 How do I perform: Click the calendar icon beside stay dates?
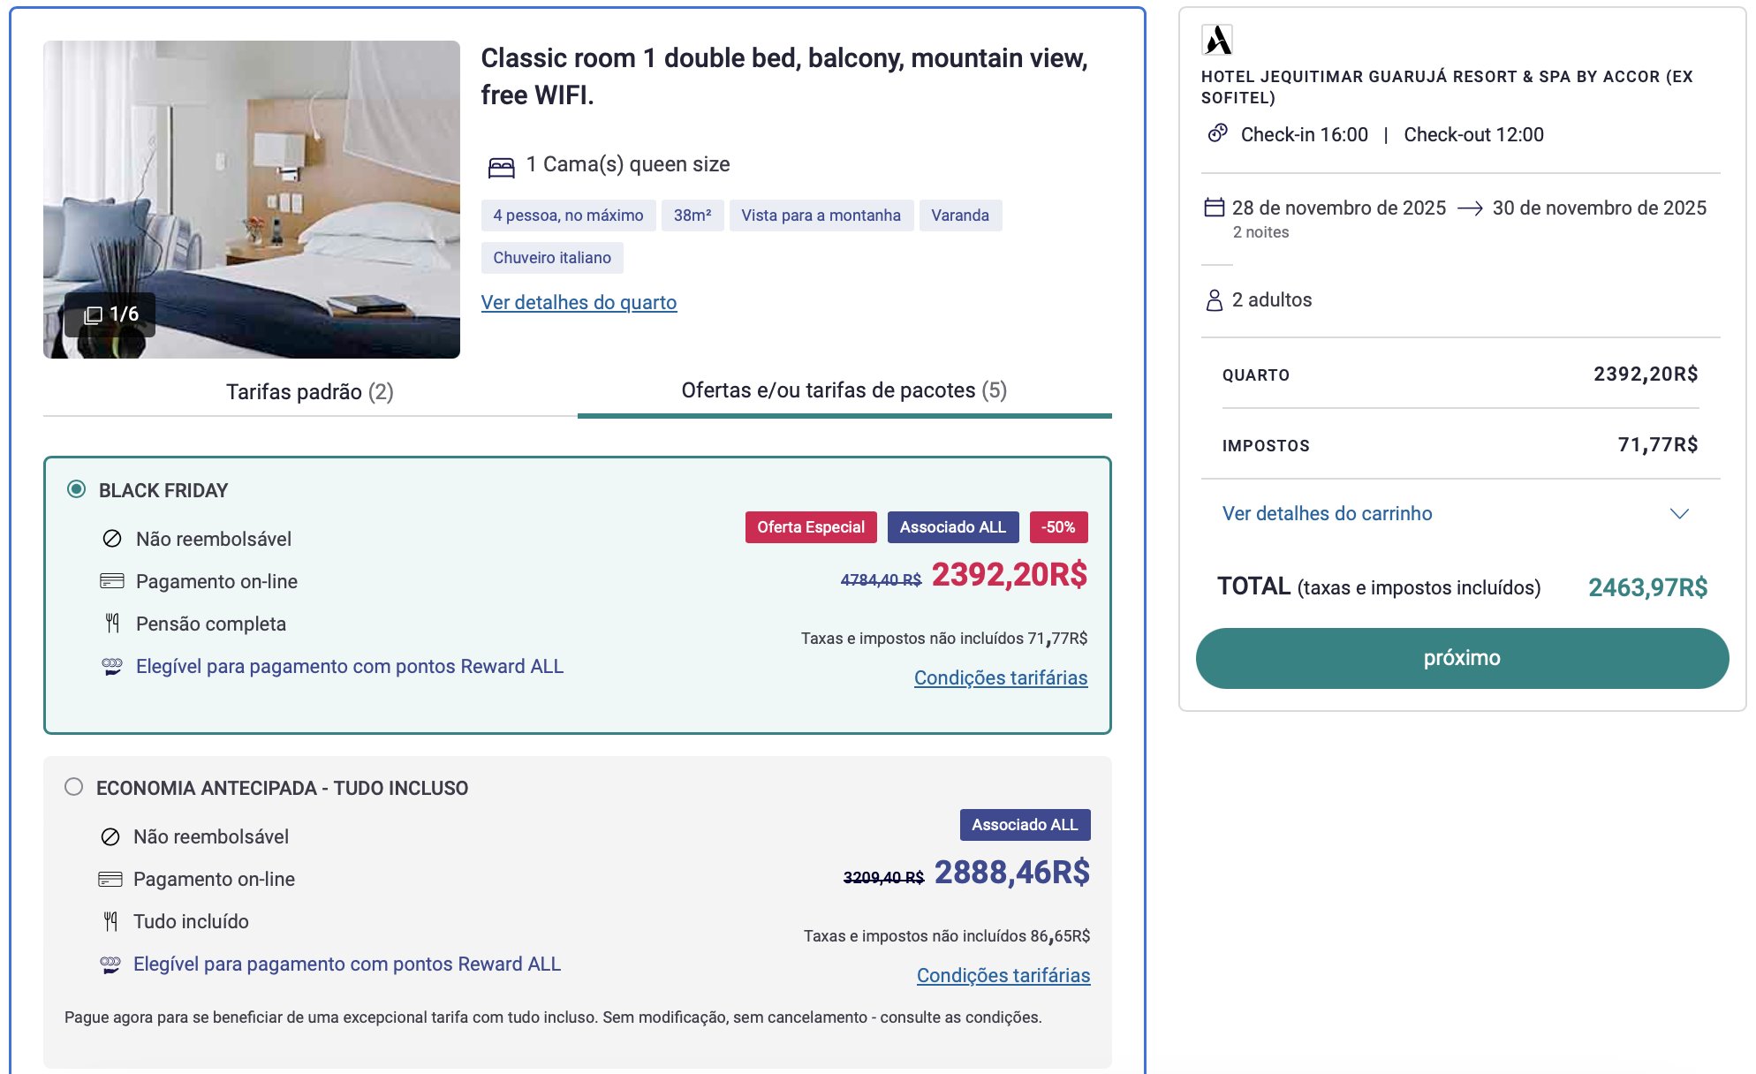click(1215, 208)
